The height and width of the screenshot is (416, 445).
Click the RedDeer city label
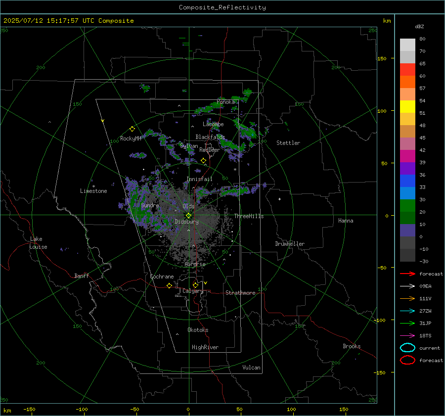210,150
